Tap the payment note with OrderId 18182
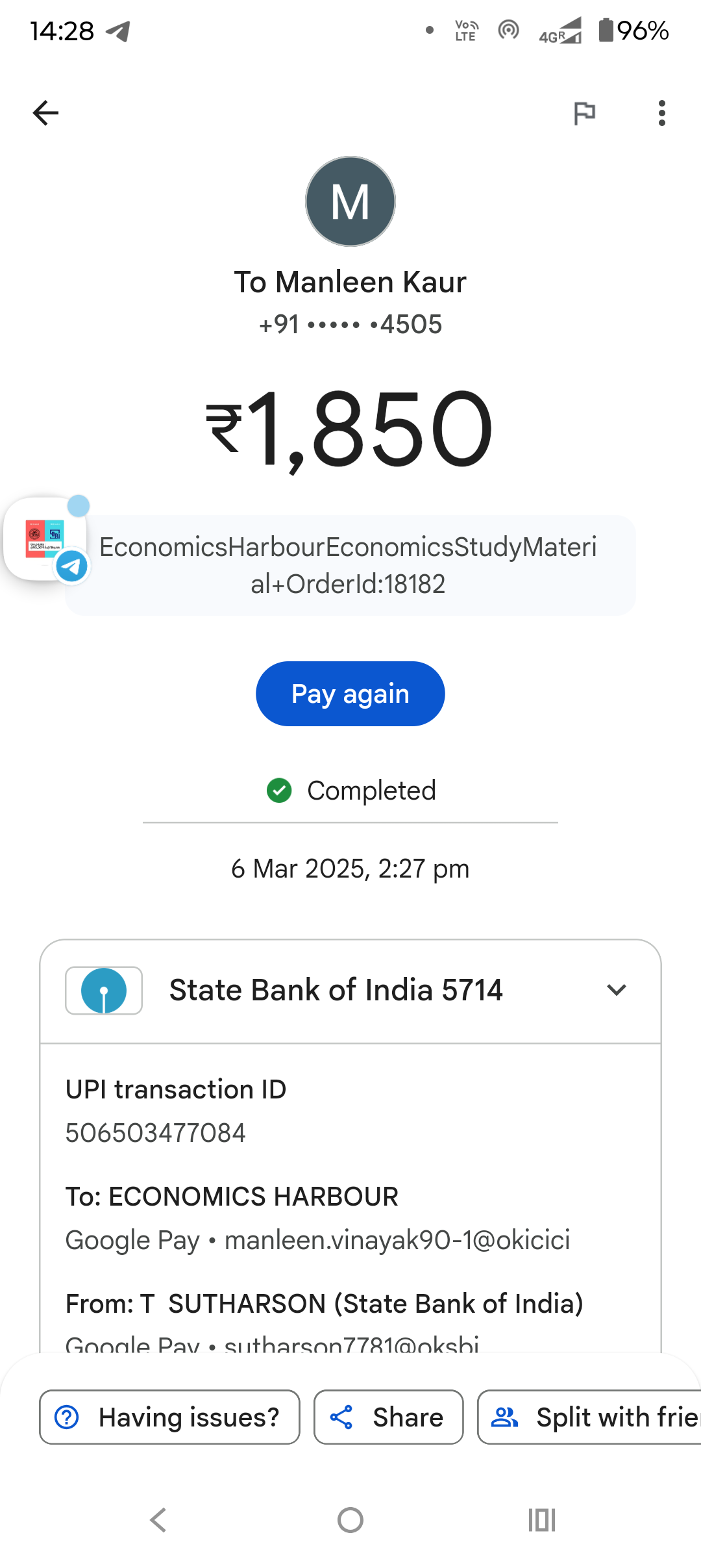 pos(349,565)
